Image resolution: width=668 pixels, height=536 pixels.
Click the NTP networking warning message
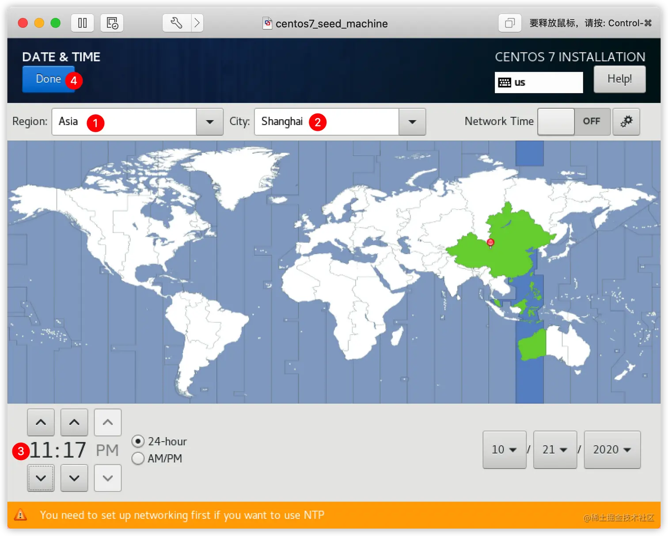tap(182, 515)
